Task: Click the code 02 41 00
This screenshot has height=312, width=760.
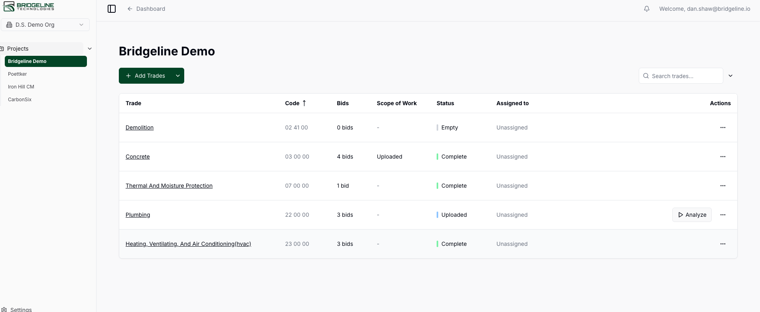Action: tap(296, 128)
